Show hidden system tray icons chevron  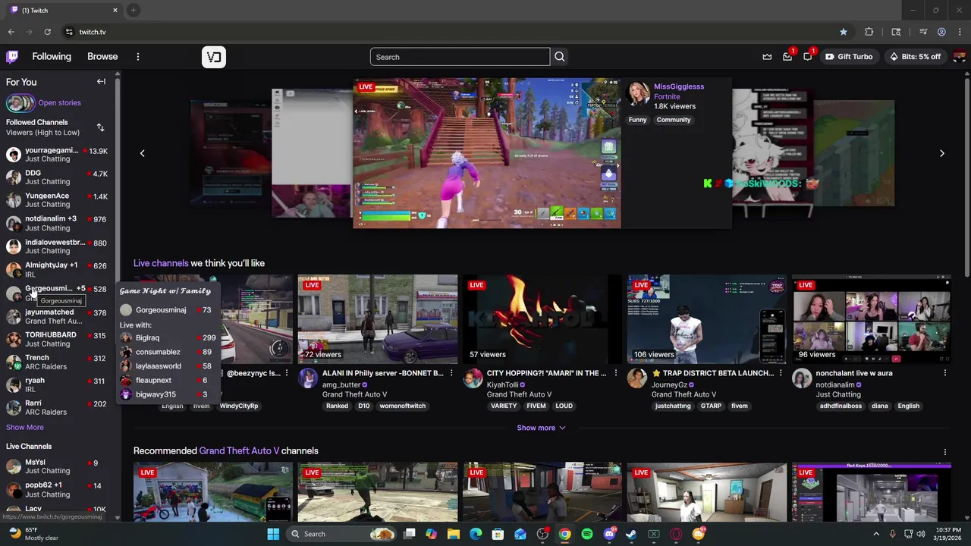[876, 534]
